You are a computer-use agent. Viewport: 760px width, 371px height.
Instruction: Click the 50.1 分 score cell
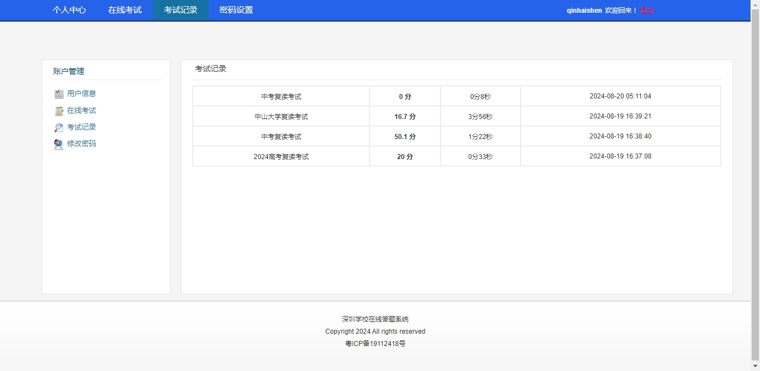405,137
